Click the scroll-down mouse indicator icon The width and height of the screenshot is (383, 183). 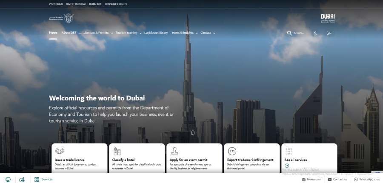[x=193, y=133]
